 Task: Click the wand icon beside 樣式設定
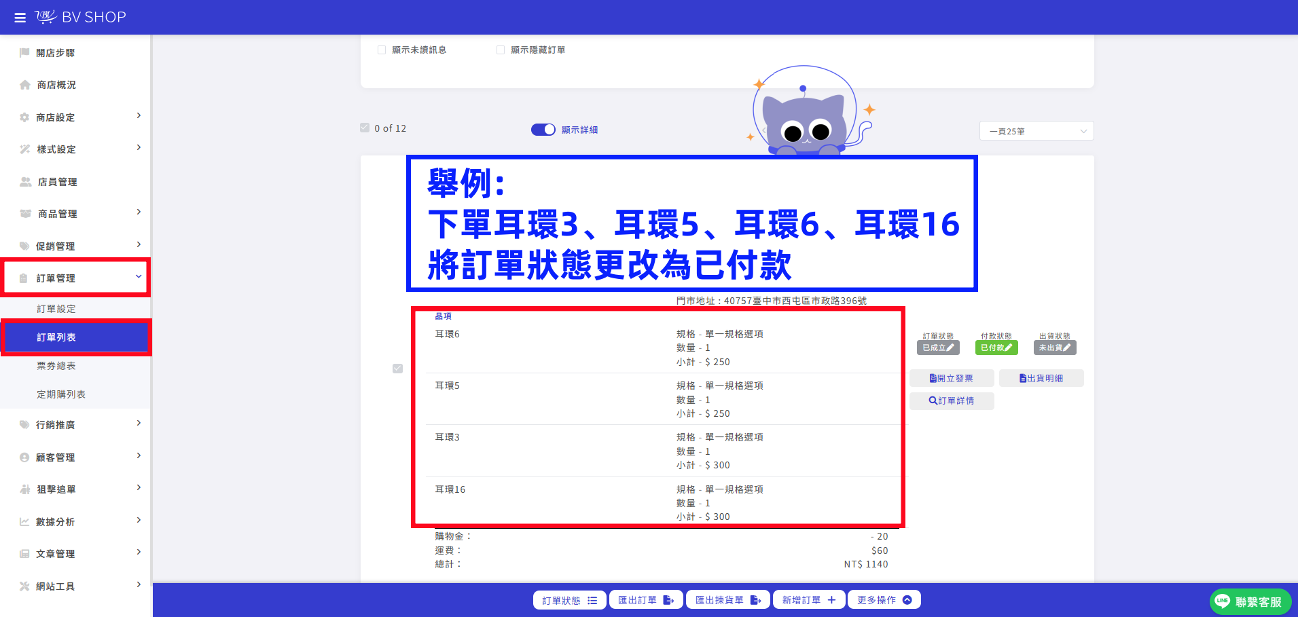[25, 149]
